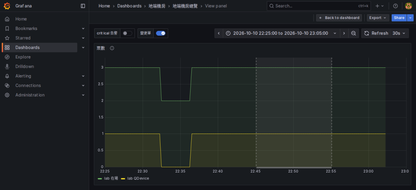Expand the Starred section chevron

[x=83, y=38]
